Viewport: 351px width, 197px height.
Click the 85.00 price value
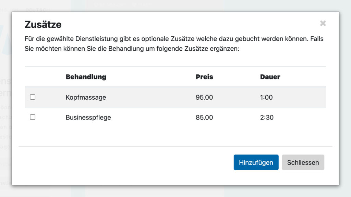(204, 118)
